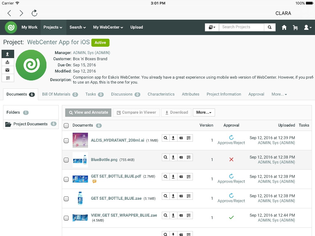
Task: Click into the Search Projects field
Action: point(241,27)
